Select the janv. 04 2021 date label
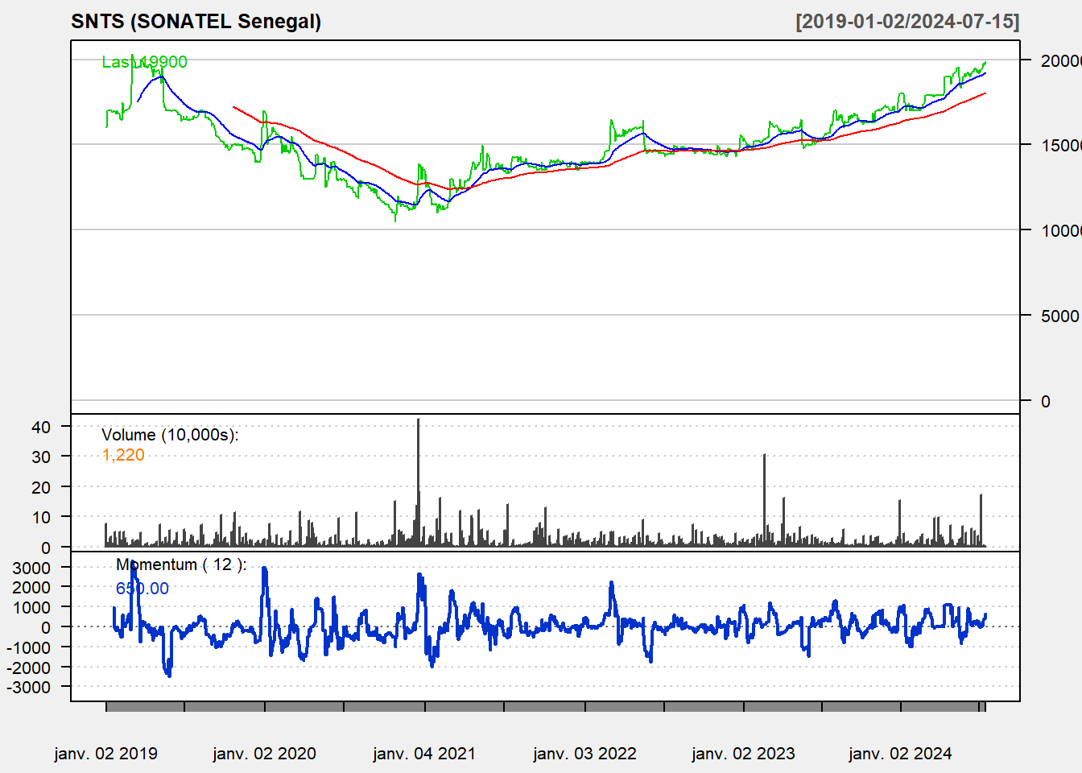The width and height of the screenshot is (1082, 773). point(424,754)
